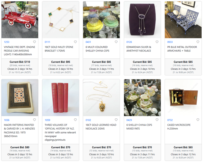Heart the 18ct gold multi stone bracelet
This screenshot has height=162, width=203.
pos(75,42)
